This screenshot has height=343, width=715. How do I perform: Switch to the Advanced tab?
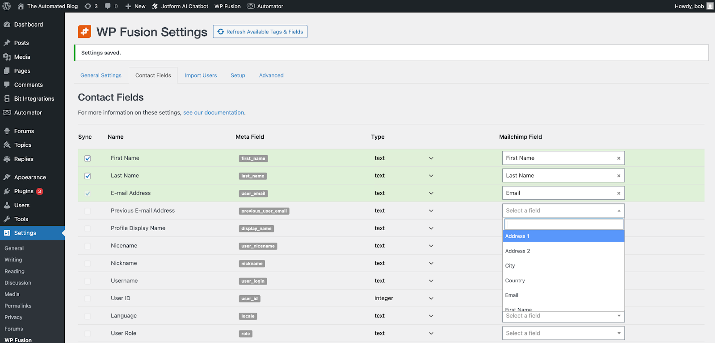[271, 75]
